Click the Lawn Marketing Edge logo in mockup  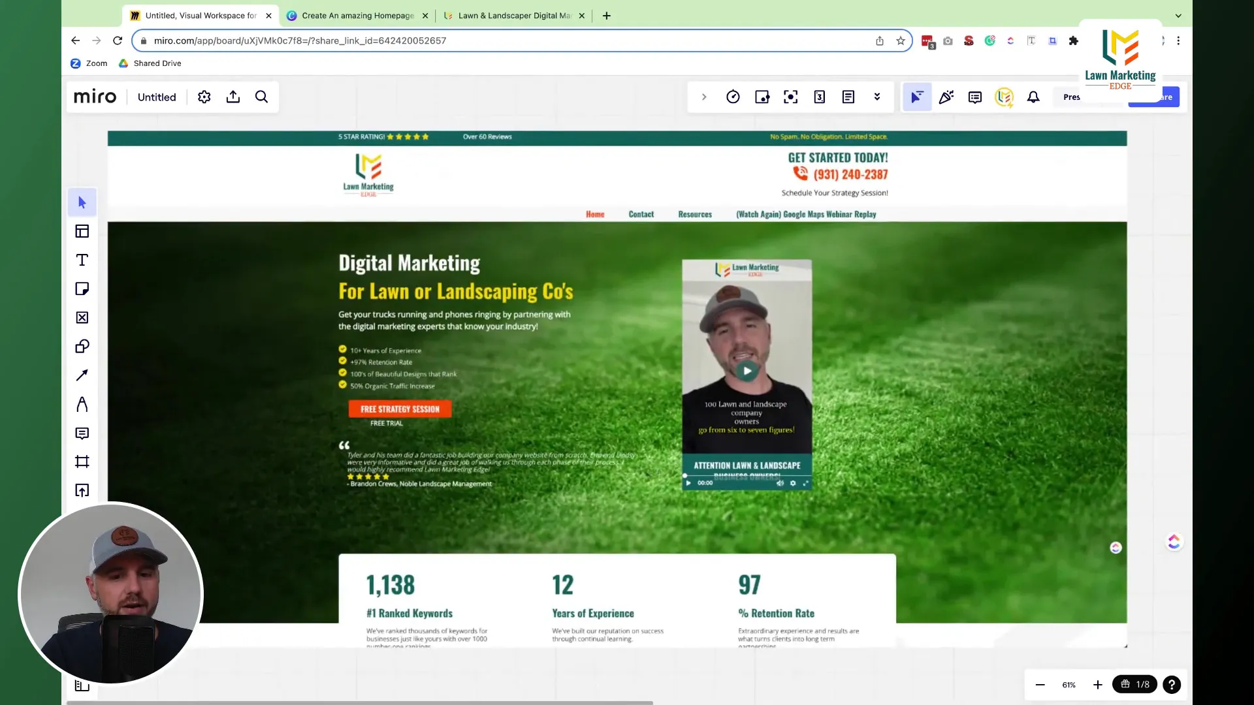[x=368, y=174]
